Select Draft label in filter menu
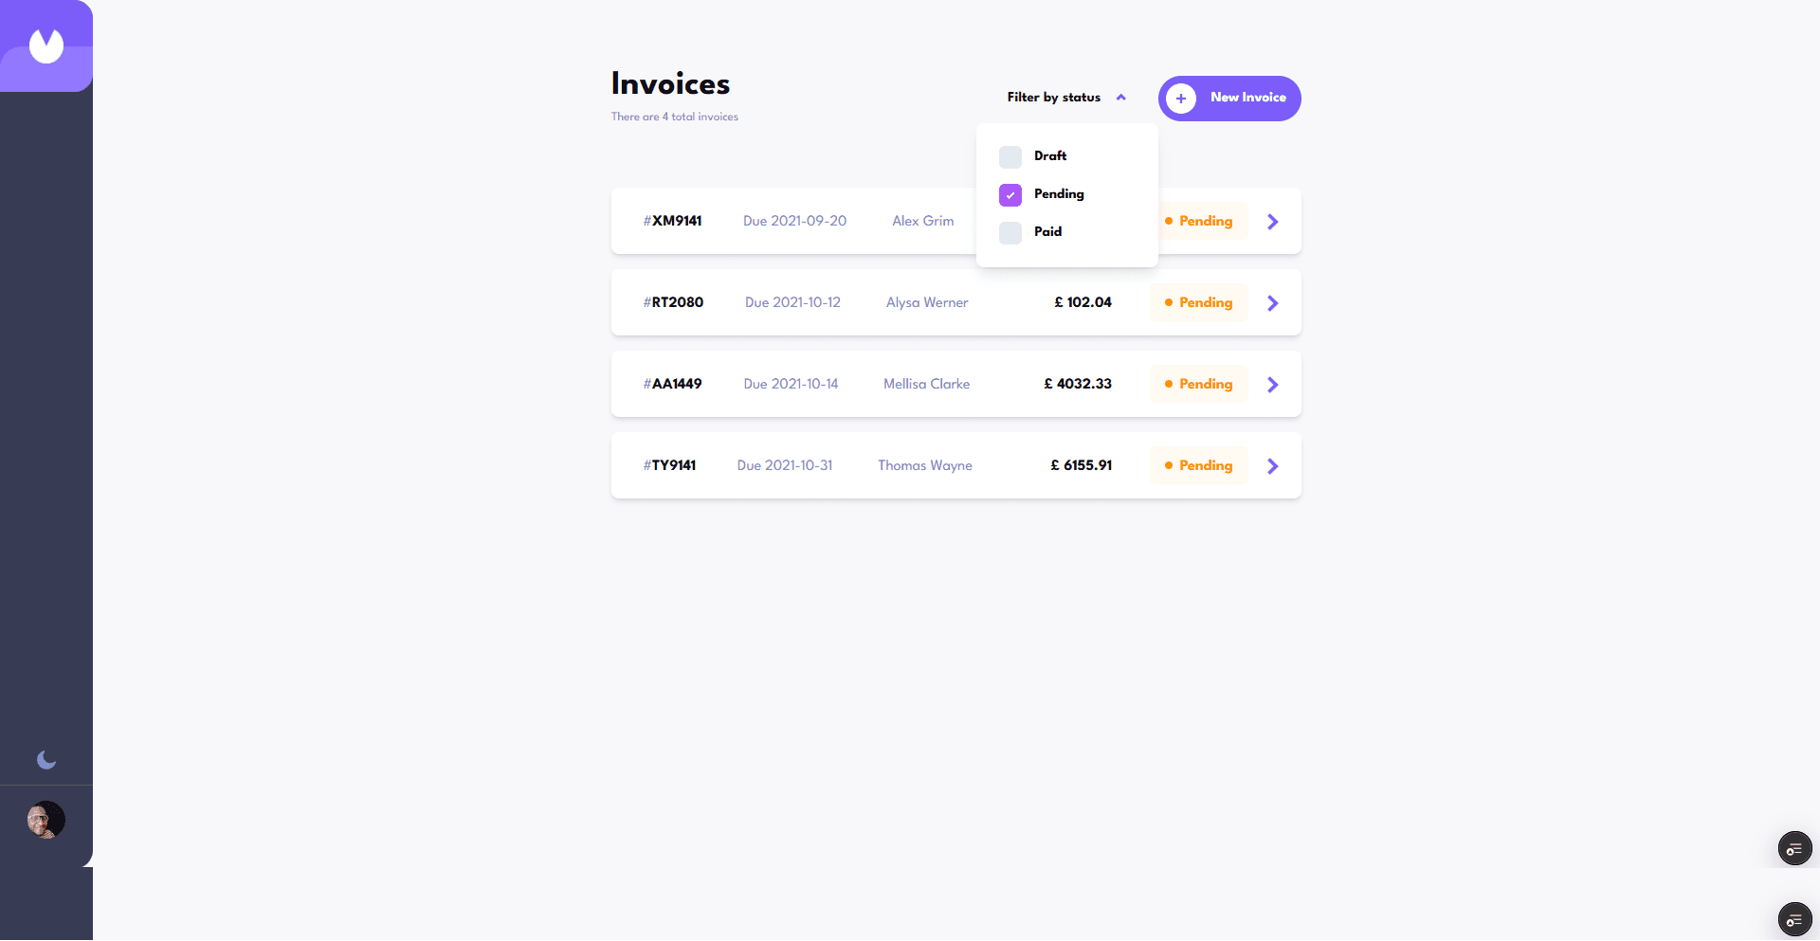Viewport: 1820px width, 941px height. [1049, 156]
